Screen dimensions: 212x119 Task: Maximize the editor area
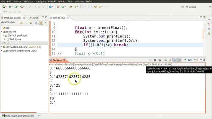coord(204,17)
